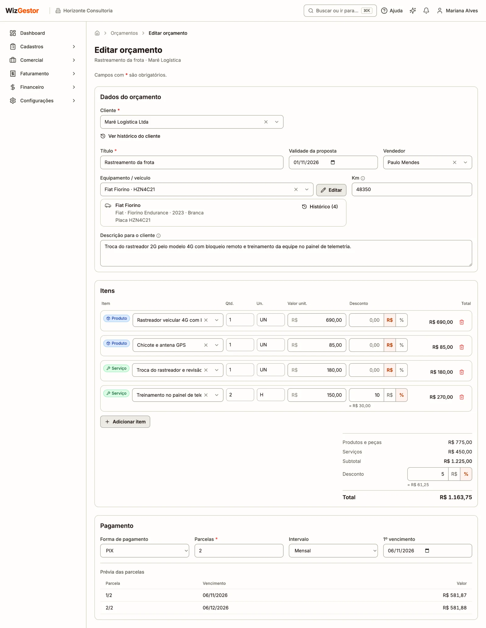Click Editar button next to vehicle
486x628 pixels.
coord(331,190)
